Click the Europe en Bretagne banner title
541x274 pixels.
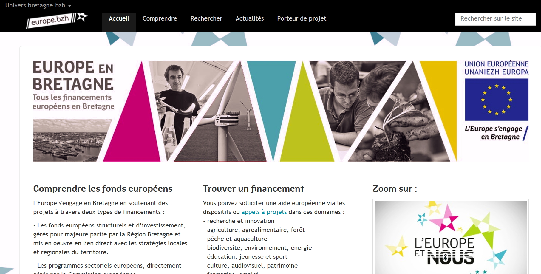pyautogui.click(x=73, y=76)
